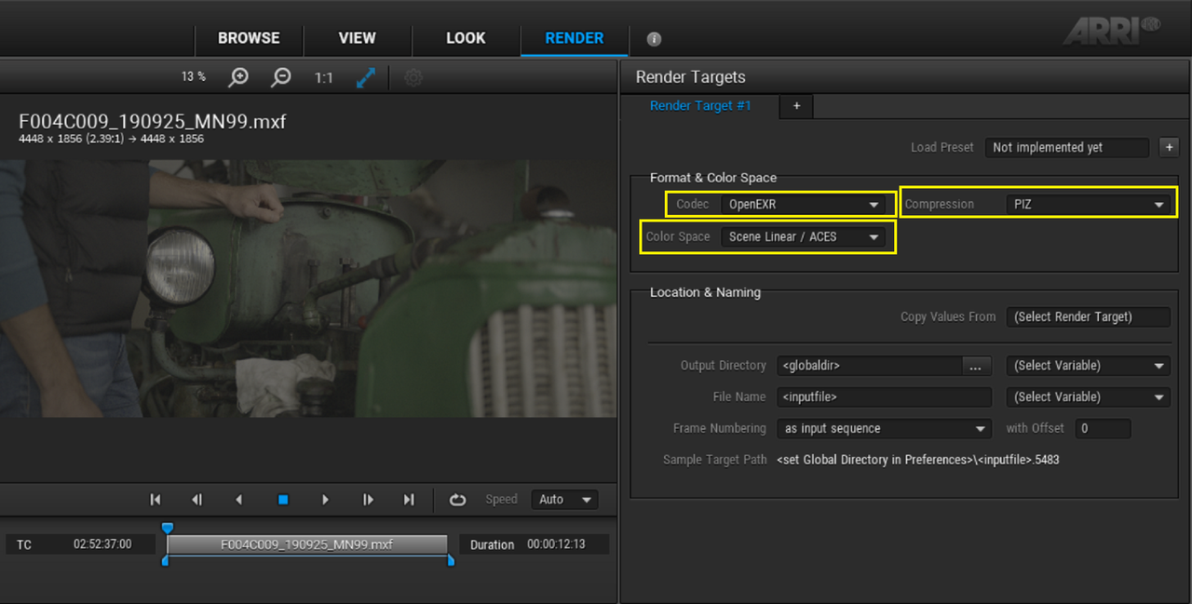Browse for output directory with ellipsis button
Viewport: 1192px width, 604px height.
[975, 366]
